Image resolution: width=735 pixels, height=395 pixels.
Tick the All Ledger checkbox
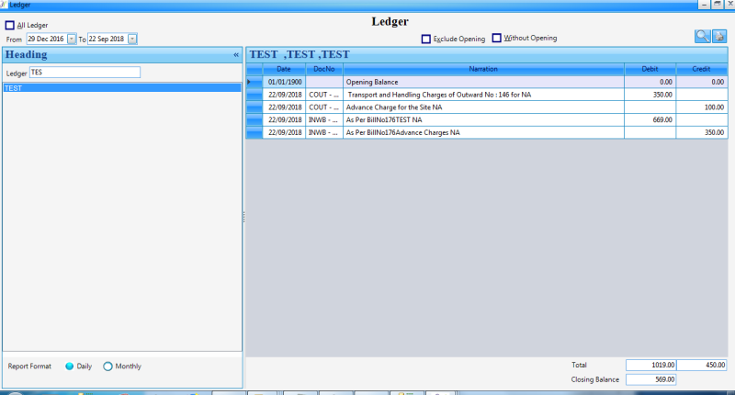10,26
